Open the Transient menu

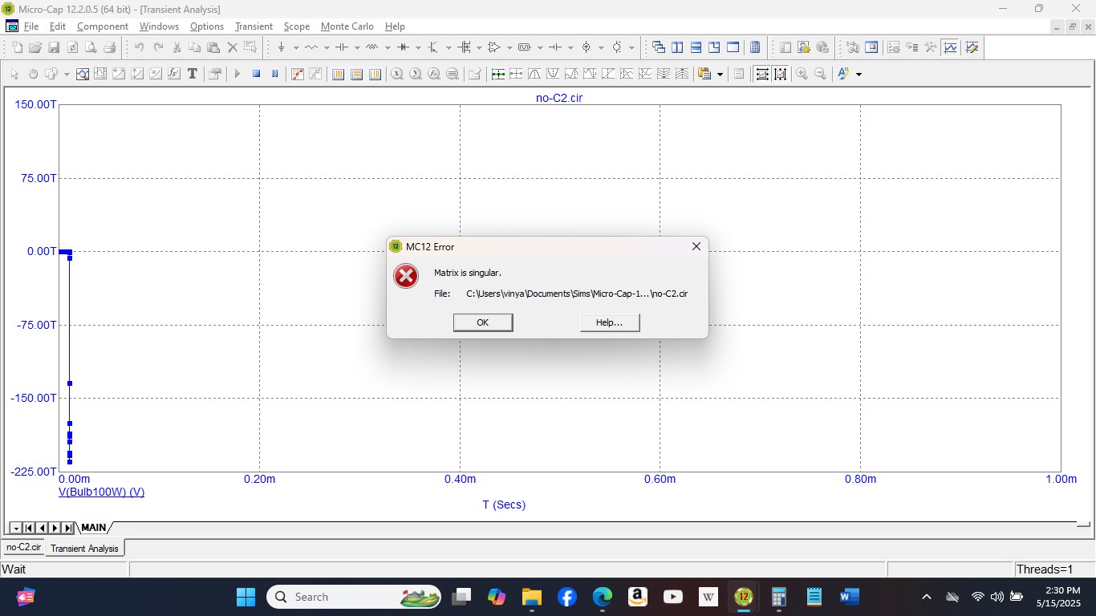(x=254, y=26)
